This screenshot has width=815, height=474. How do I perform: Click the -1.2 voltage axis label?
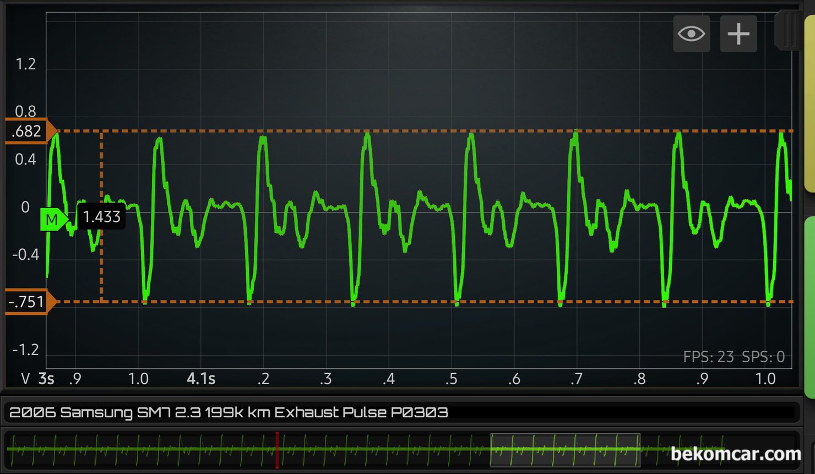tap(25, 350)
